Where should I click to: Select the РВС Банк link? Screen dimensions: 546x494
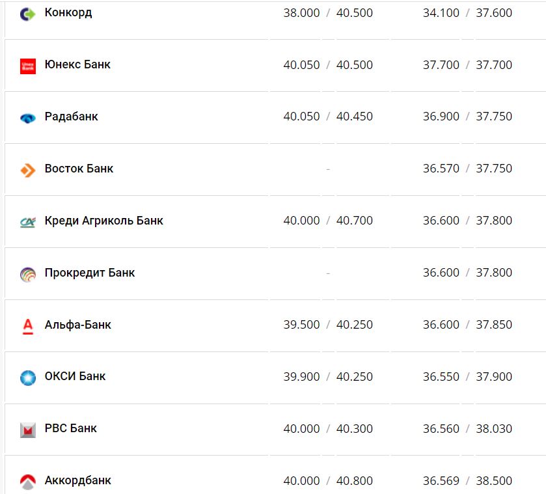[71, 428]
